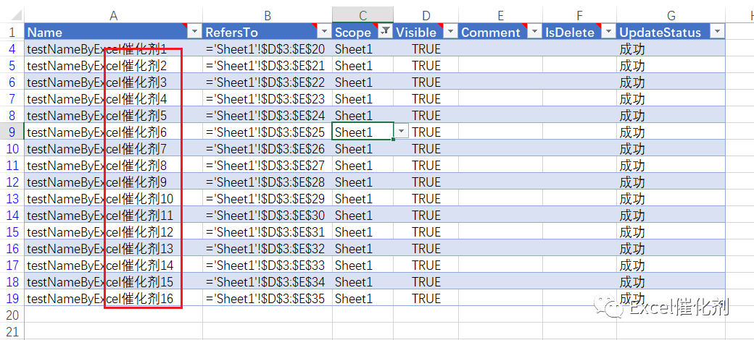Screen dimensions: 754x340
Task: Click the active filter icon on Scope
Action: 385,32
